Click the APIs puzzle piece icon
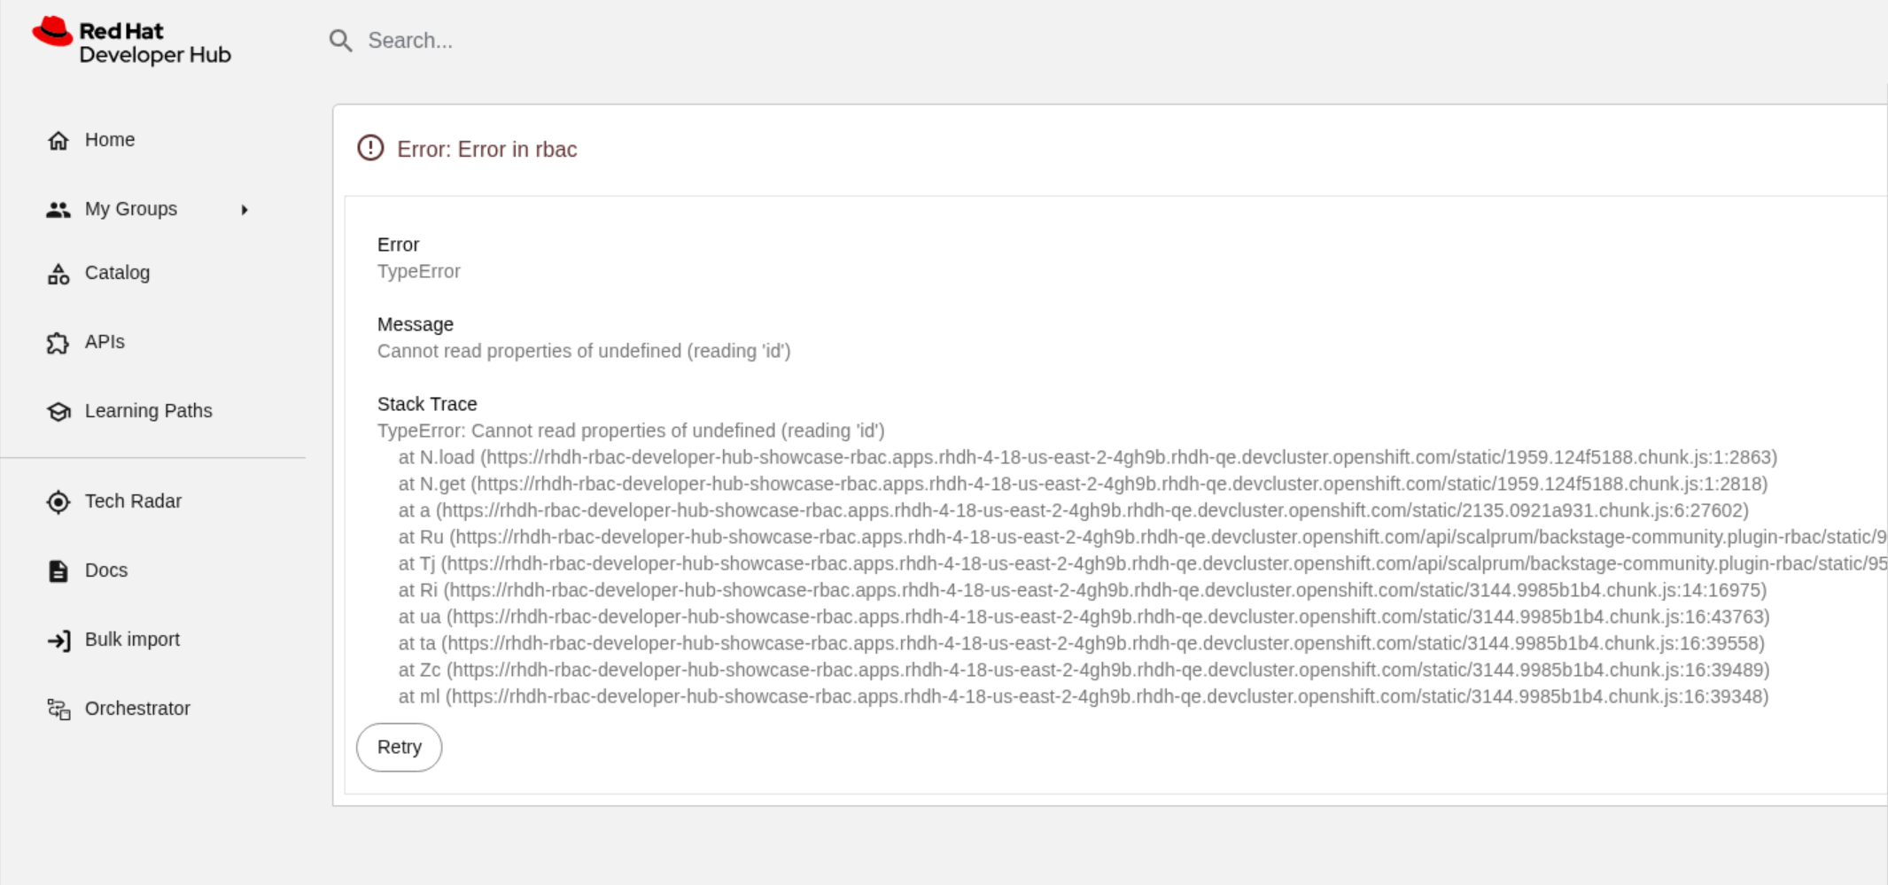 [x=58, y=343]
